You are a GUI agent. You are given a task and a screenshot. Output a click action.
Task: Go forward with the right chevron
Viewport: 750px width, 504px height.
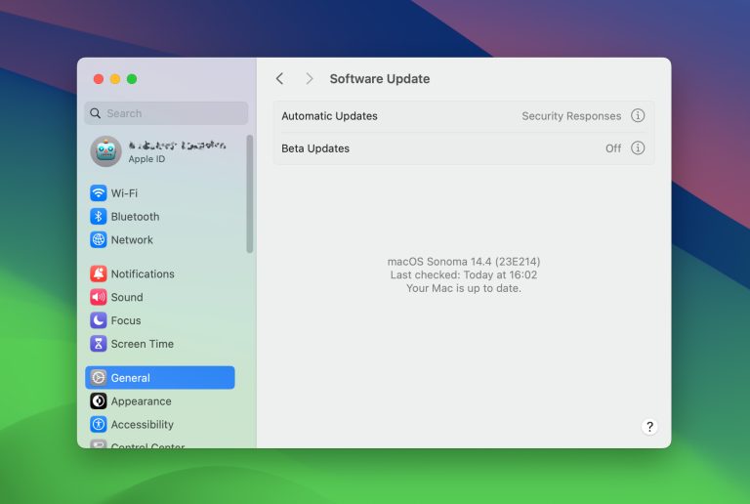click(x=309, y=79)
